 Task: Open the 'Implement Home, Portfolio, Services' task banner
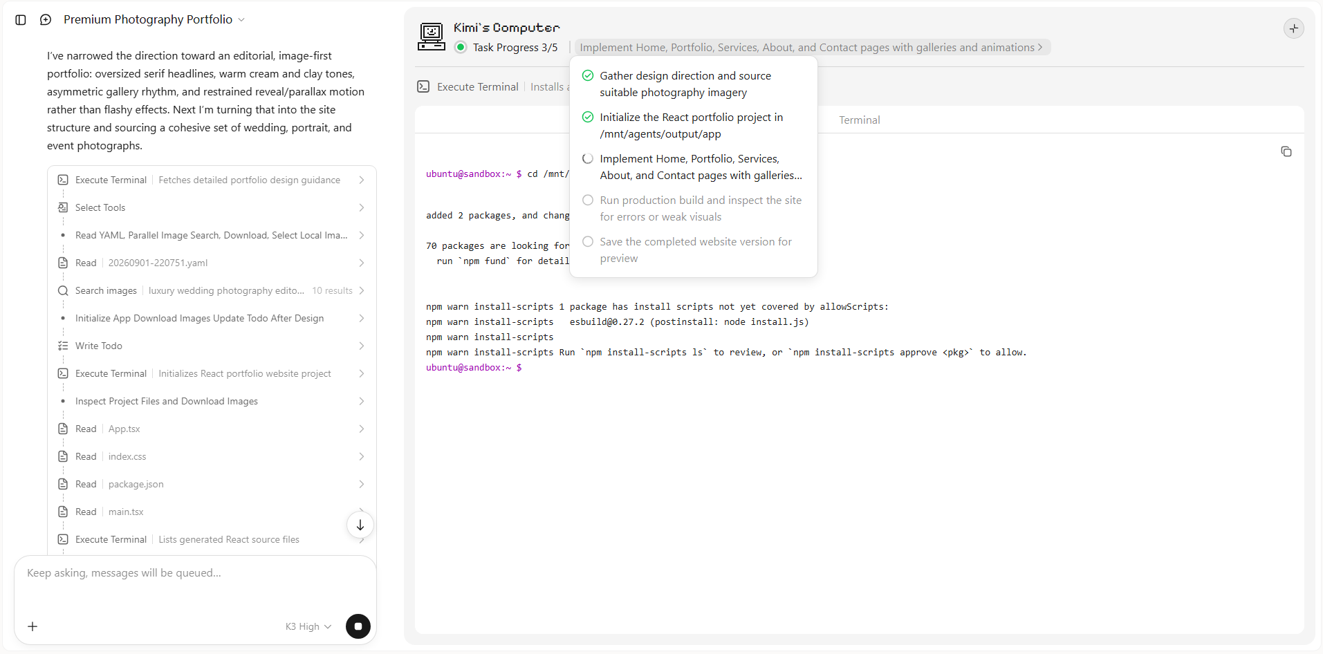click(x=811, y=47)
